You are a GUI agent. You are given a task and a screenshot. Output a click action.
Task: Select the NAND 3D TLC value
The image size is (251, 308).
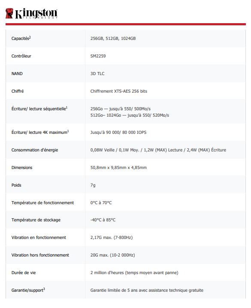(x=97, y=74)
